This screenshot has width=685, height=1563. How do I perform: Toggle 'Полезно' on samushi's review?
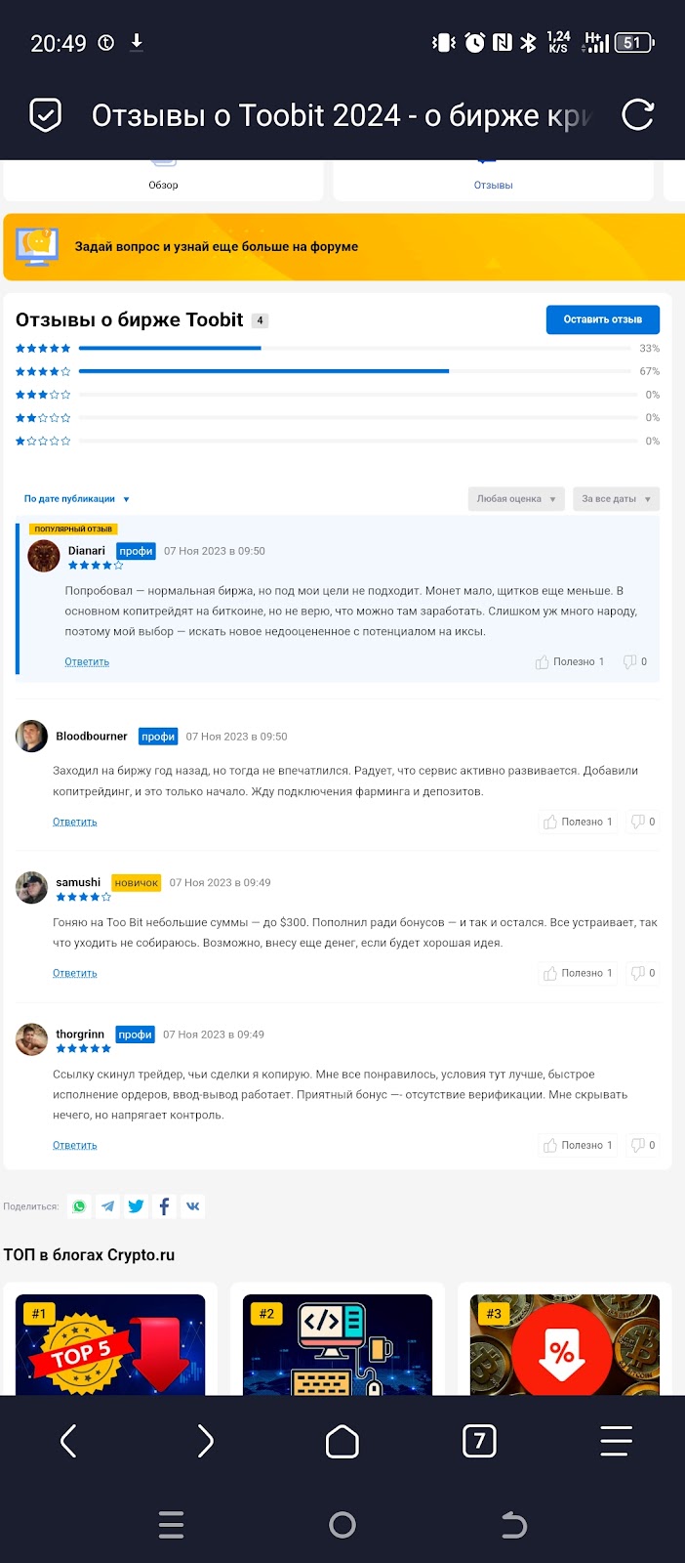point(578,973)
